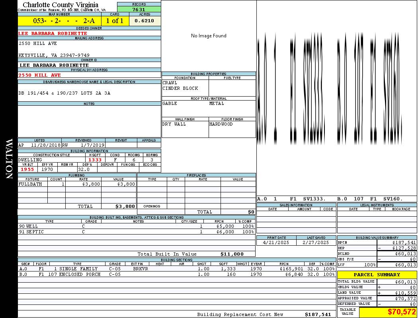This screenshot has height=318, width=418.
Task: Click KEYSVILLE, VA 23947-9749 text
Action: click(54, 55)
